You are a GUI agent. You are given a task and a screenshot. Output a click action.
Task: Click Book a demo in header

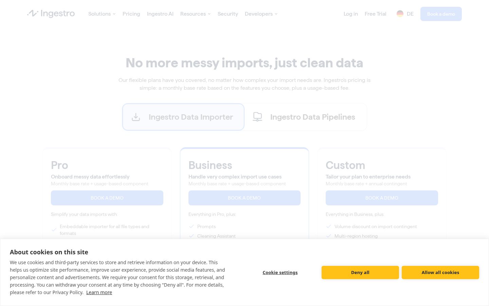441,14
